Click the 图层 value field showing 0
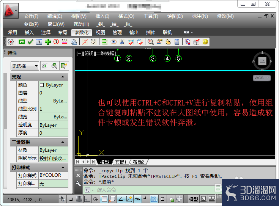The width and height of the screenshot is (279, 206). click(x=53, y=93)
